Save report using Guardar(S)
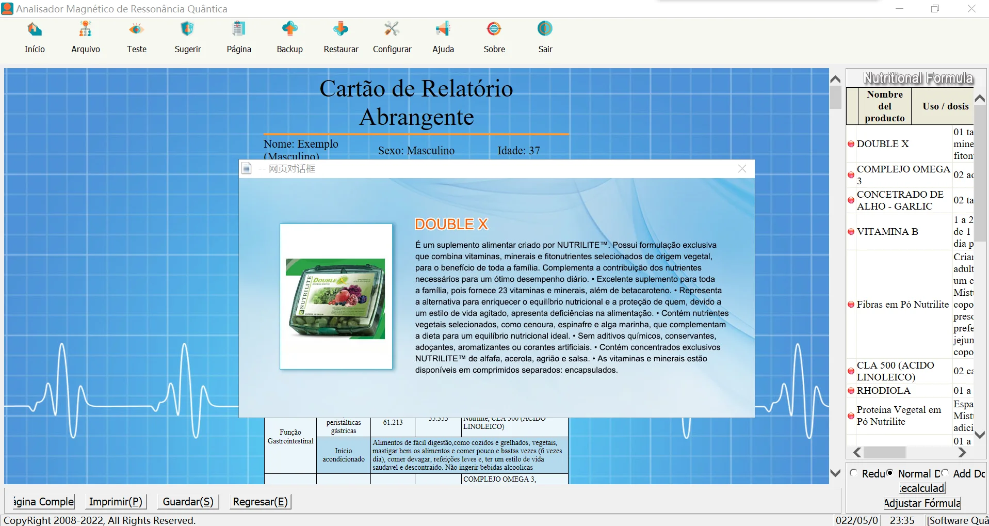The image size is (989, 526). 188,502
